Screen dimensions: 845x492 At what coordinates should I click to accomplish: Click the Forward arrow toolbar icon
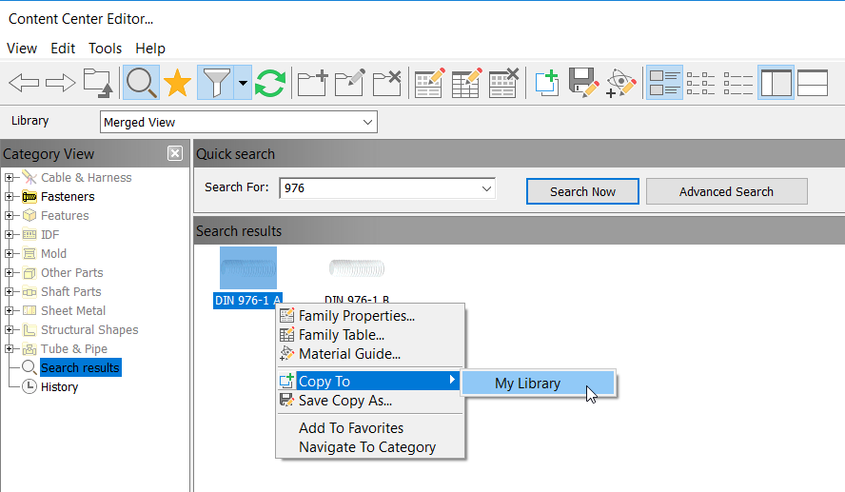pos(60,83)
